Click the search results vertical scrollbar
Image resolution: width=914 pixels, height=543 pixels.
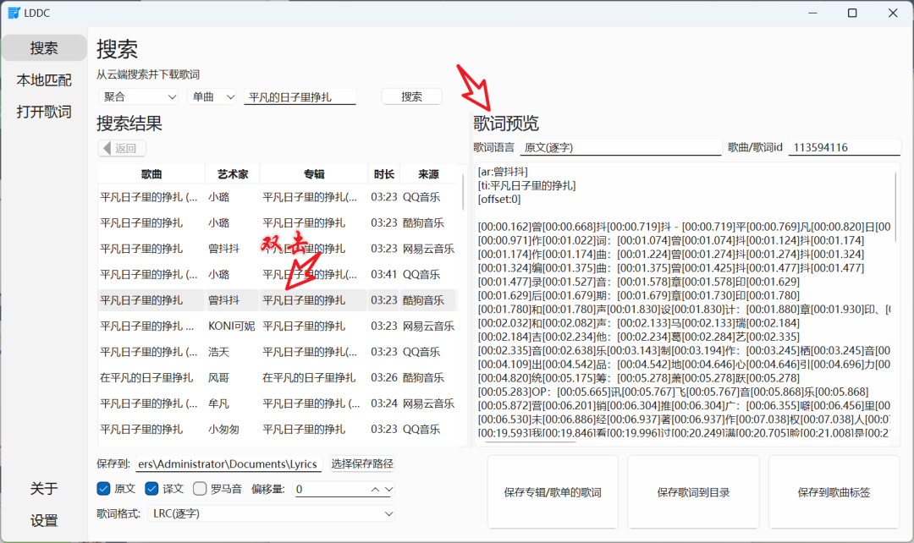(464, 192)
